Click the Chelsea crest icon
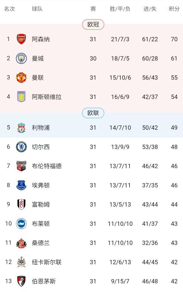The image size is (183, 292). (21, 147)
